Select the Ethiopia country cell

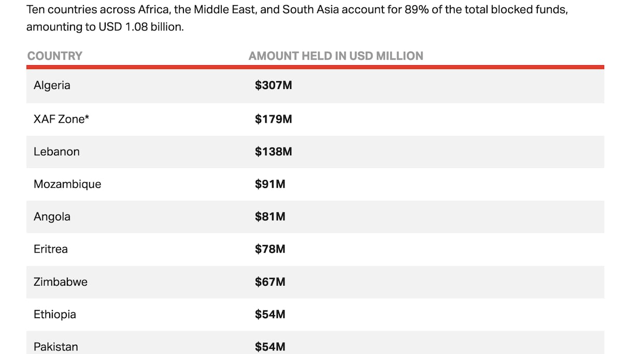coord(55,314)
